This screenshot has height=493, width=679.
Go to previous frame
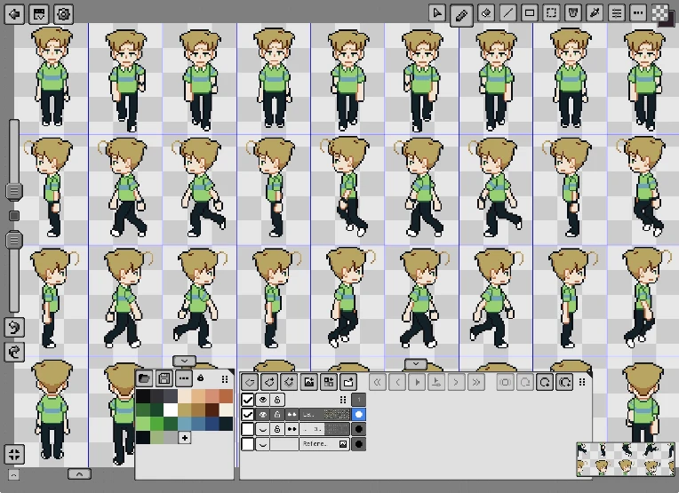click(397, 382)
